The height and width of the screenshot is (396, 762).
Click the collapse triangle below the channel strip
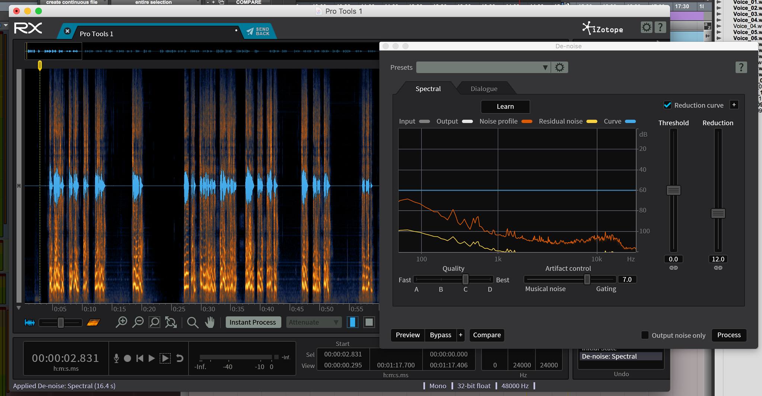coord(19,308)
